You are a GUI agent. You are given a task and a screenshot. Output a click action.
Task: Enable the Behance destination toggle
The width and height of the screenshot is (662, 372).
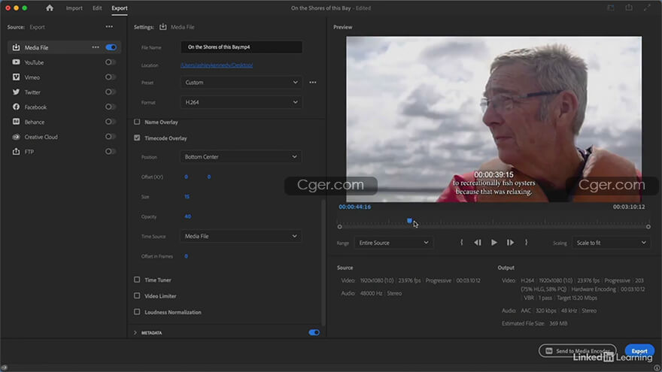[x=110, y=122]
